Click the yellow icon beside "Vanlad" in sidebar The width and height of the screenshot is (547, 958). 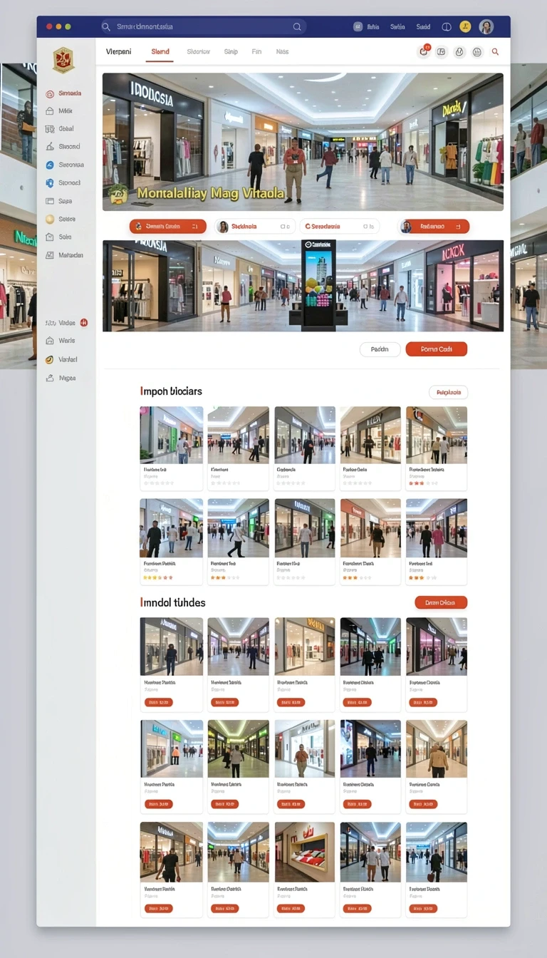click(50, 359)
